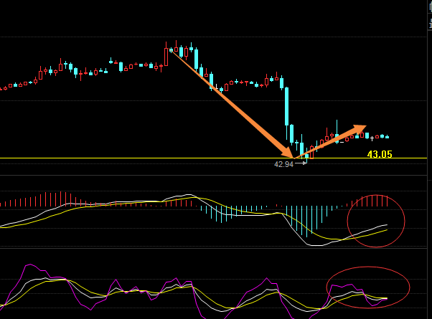Select the downward orange arrow tip
The height and width of the screenshot is (319, 432).
(x=291, y=154)
